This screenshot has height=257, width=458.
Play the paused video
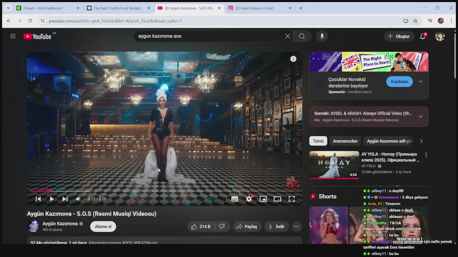52,199
